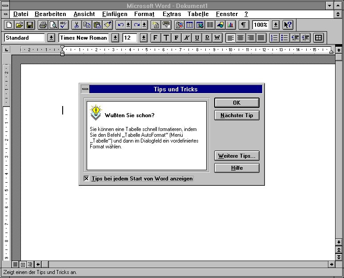Click the Hilfe button in the dialog
The image size is (344, 278).
[x=237, y=168]
